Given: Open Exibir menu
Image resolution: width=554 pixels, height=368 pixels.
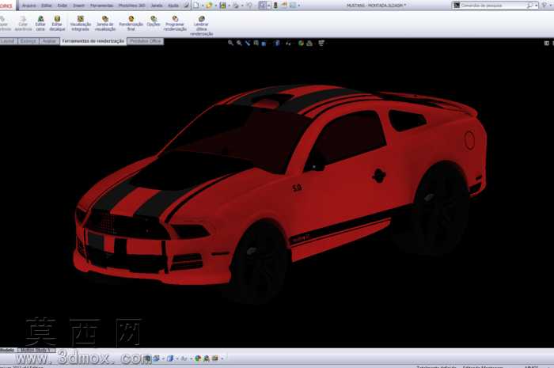Looking at the screenshot, I should (63, 6).
